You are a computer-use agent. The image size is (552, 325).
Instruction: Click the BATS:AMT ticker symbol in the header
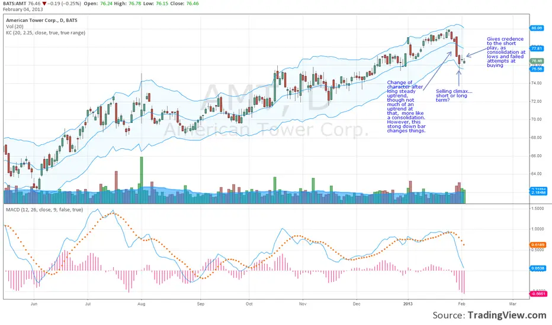click(x=14, y=4)
